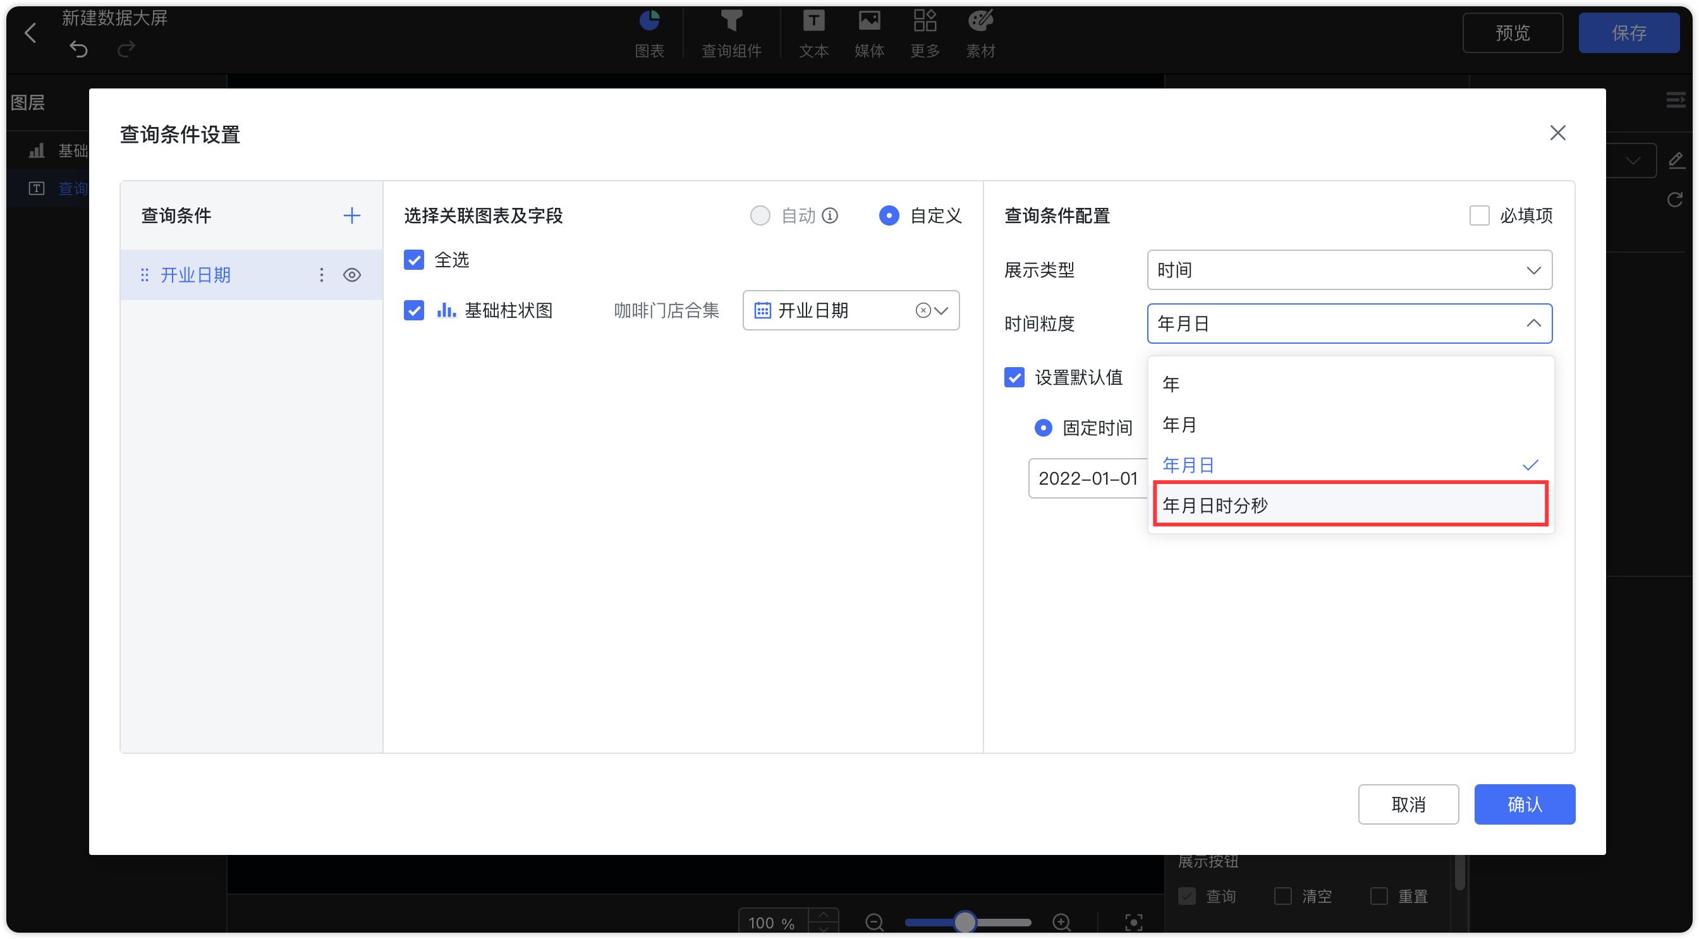Click the redo arrow icon

(x=126, y=49)
